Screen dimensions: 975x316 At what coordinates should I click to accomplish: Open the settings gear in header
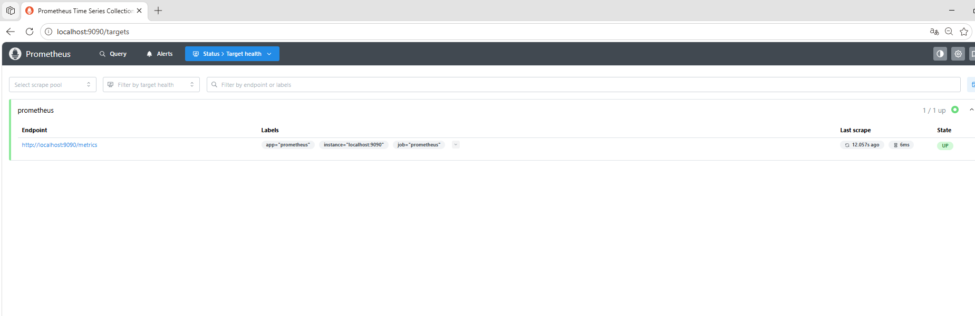[x=958, y=54]
